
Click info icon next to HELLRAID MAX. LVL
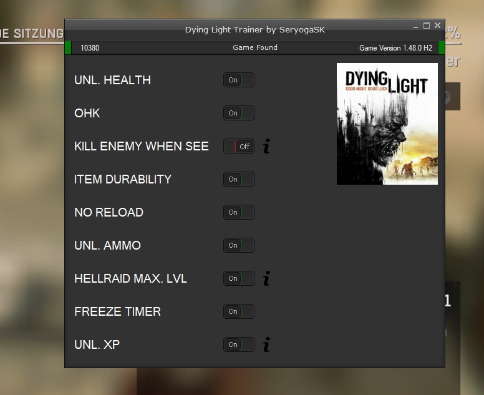pyautogui.click(x=266, y=279)
